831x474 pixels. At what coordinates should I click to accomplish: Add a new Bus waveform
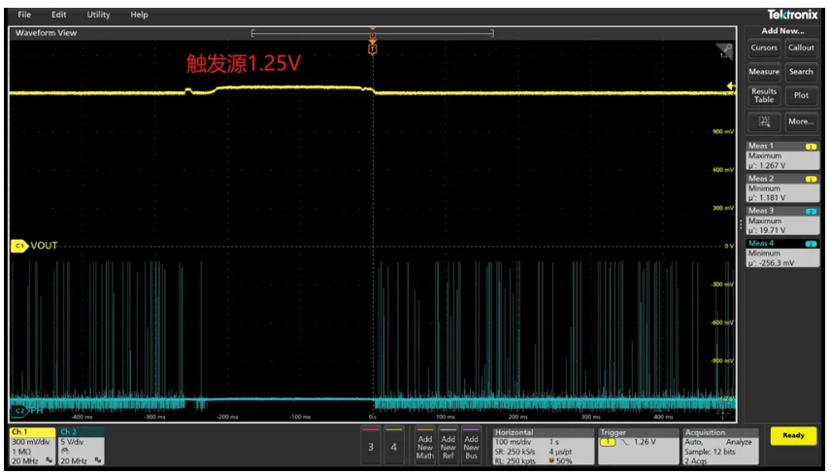[x=471, y=446]
